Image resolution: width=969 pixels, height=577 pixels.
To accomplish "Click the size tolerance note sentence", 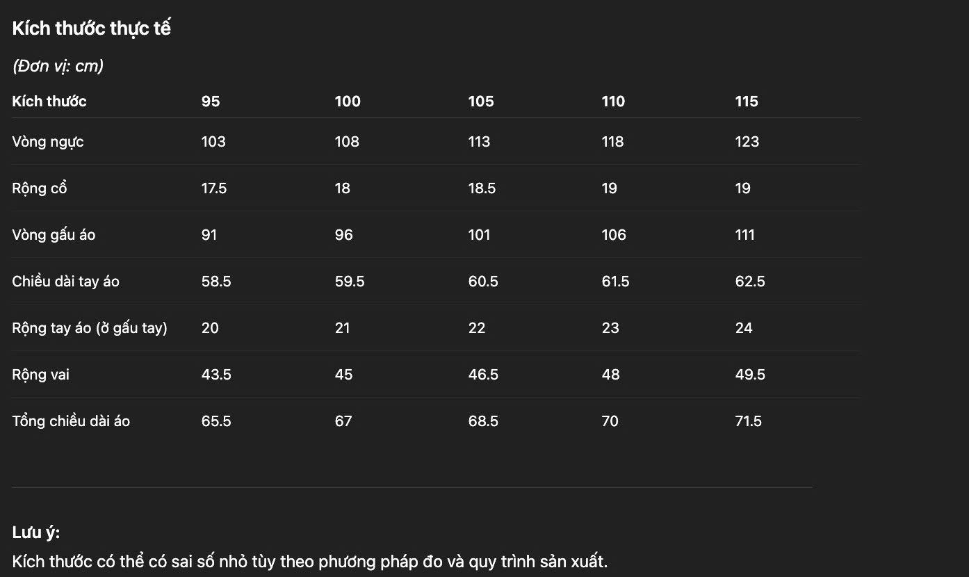I will (x=310, y=562).
